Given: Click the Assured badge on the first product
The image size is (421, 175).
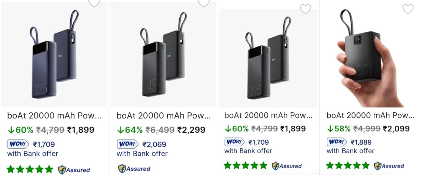Looking at the screenshot, I should 74,170.
